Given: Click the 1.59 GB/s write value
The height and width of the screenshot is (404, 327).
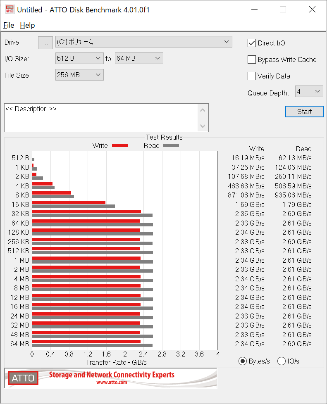Looking at the screenshot, I should (250, 204).
